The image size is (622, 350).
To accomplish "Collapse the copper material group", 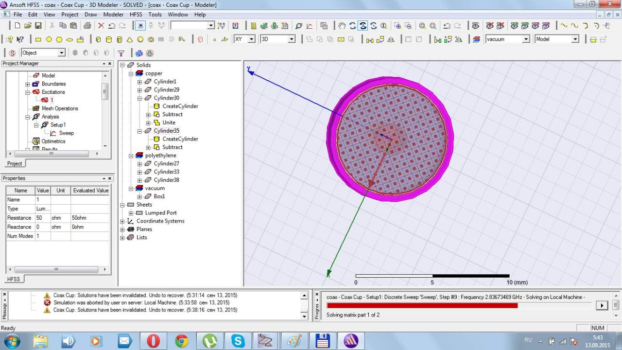I will pos(131,73).
